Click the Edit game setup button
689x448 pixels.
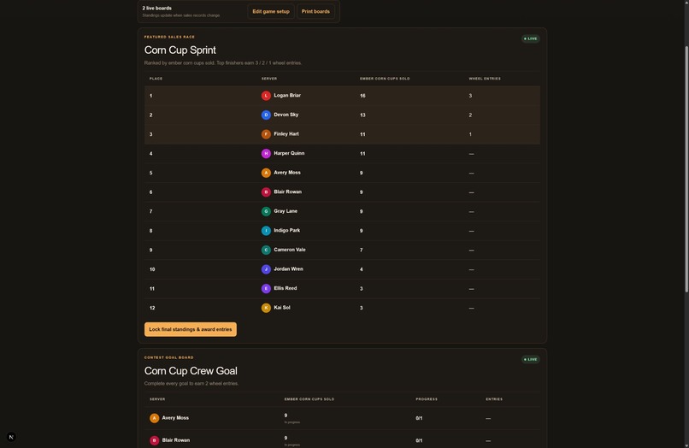point(271,11)
